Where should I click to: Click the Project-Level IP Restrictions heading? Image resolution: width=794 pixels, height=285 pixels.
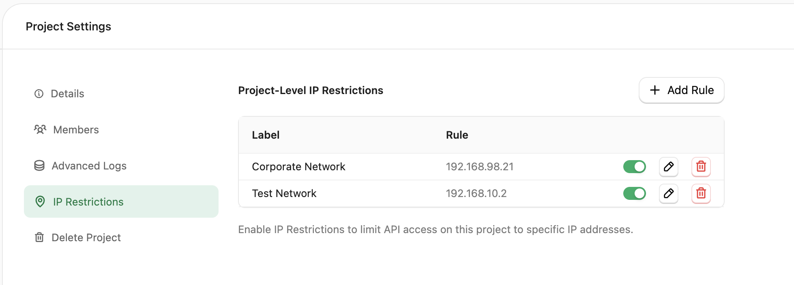pos(311,90)
